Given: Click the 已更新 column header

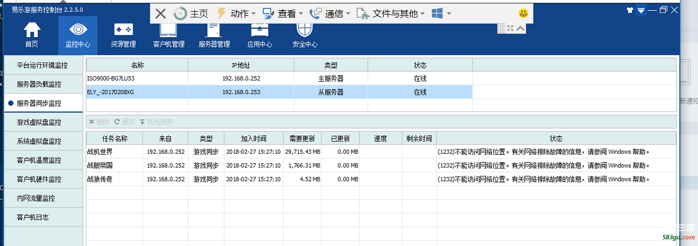Looking at the screenshot, I should [341, 138].
